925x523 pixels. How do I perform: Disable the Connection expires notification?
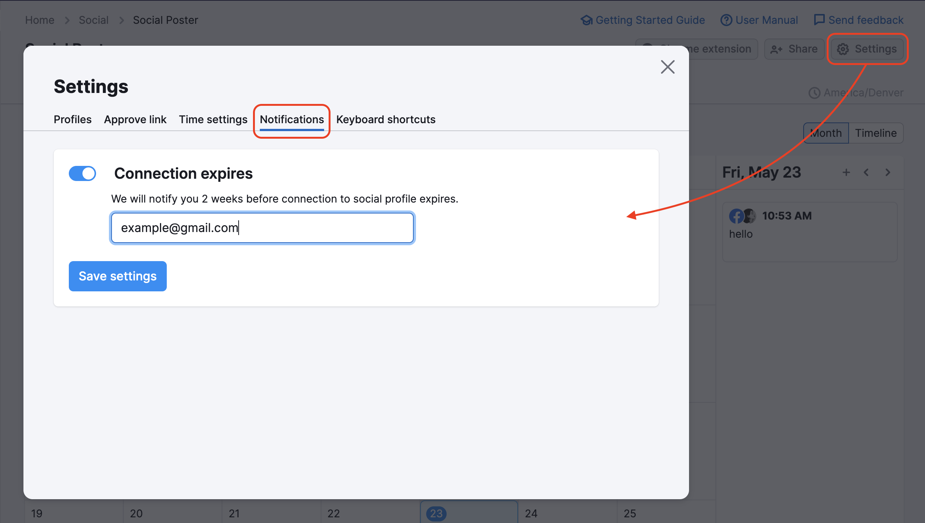tap(82, 173)
